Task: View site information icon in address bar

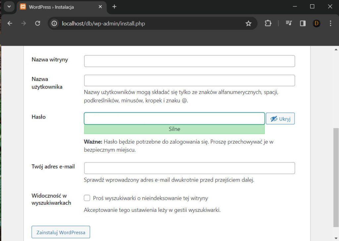Action: [x=55, y=24]
